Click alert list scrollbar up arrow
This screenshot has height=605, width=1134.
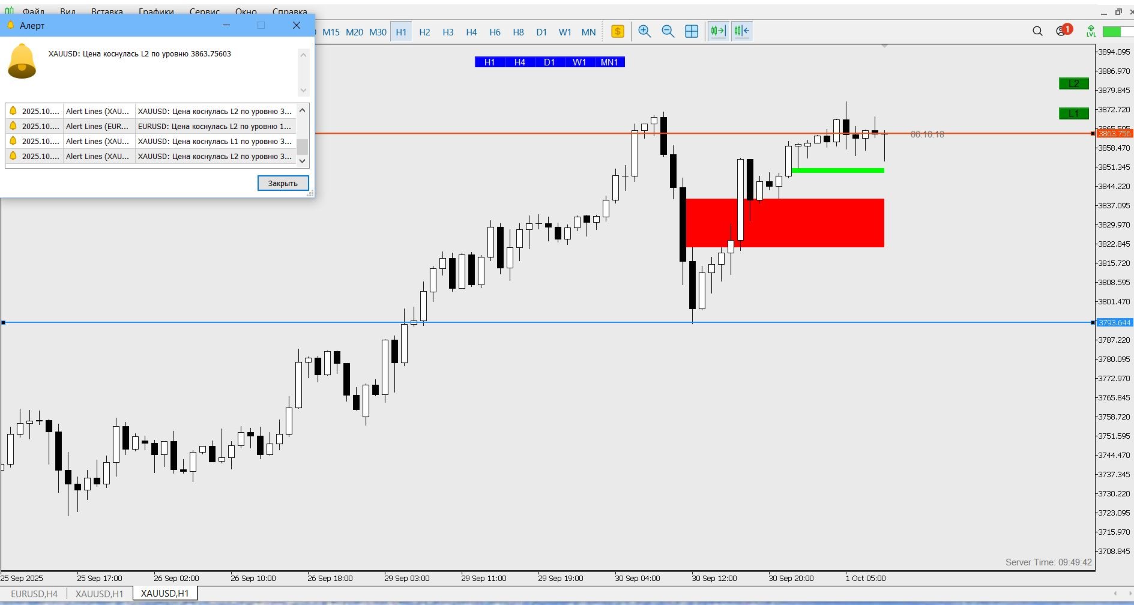[x=303, y=110]
